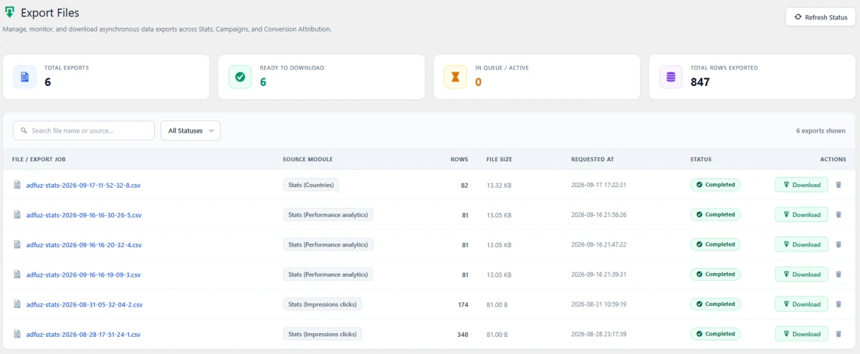Click the In Queue hourglass icon
860x354 pixels.
[455, 77]
